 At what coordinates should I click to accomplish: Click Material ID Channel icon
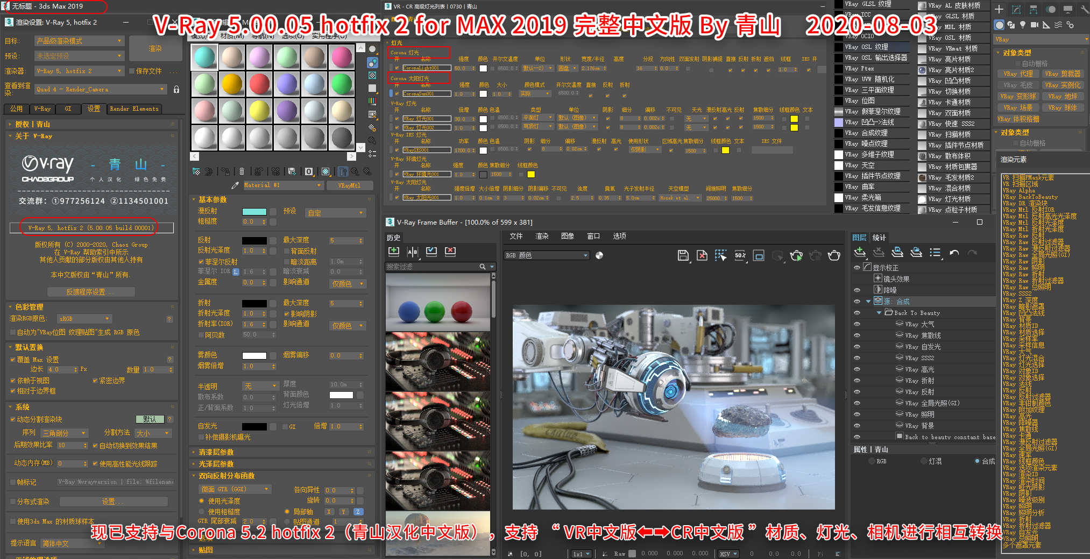[x=309, y=171]
